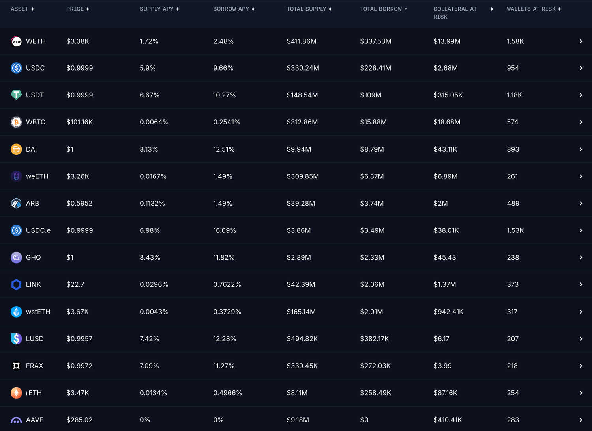Sort by Price column header
The width and height of the screenshot is (592, 431).
coord(77,9)
